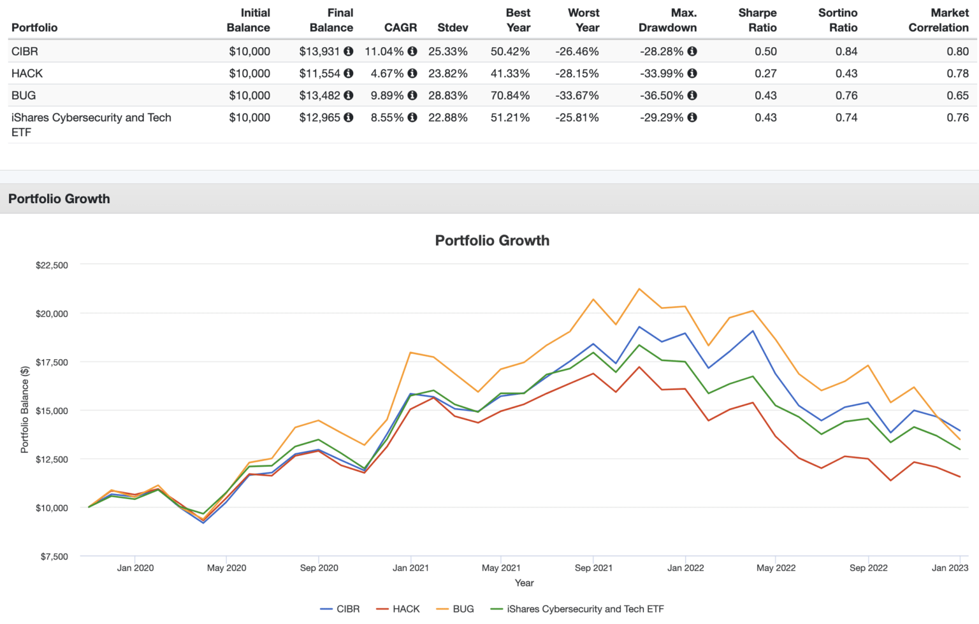This screenshot has width=979, height=624.
Task: Click the BUG line's highest peak on chart
Action: pos(639,289)
